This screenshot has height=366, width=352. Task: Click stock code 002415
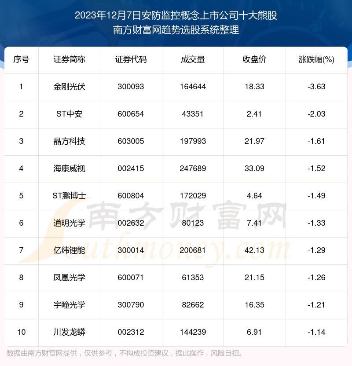(x=131, y=168)
